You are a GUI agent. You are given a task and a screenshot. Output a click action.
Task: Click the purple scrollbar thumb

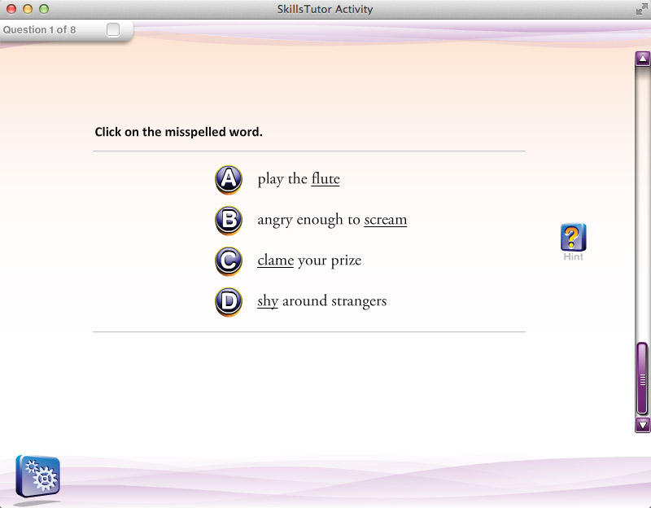[642, 378]
